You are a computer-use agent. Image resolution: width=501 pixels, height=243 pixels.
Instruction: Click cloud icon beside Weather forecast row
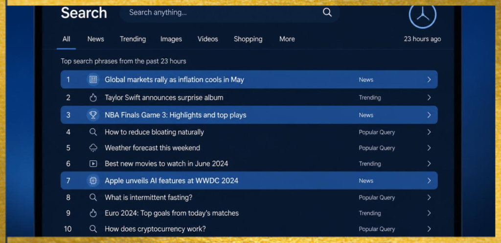[x=93, y=148]
